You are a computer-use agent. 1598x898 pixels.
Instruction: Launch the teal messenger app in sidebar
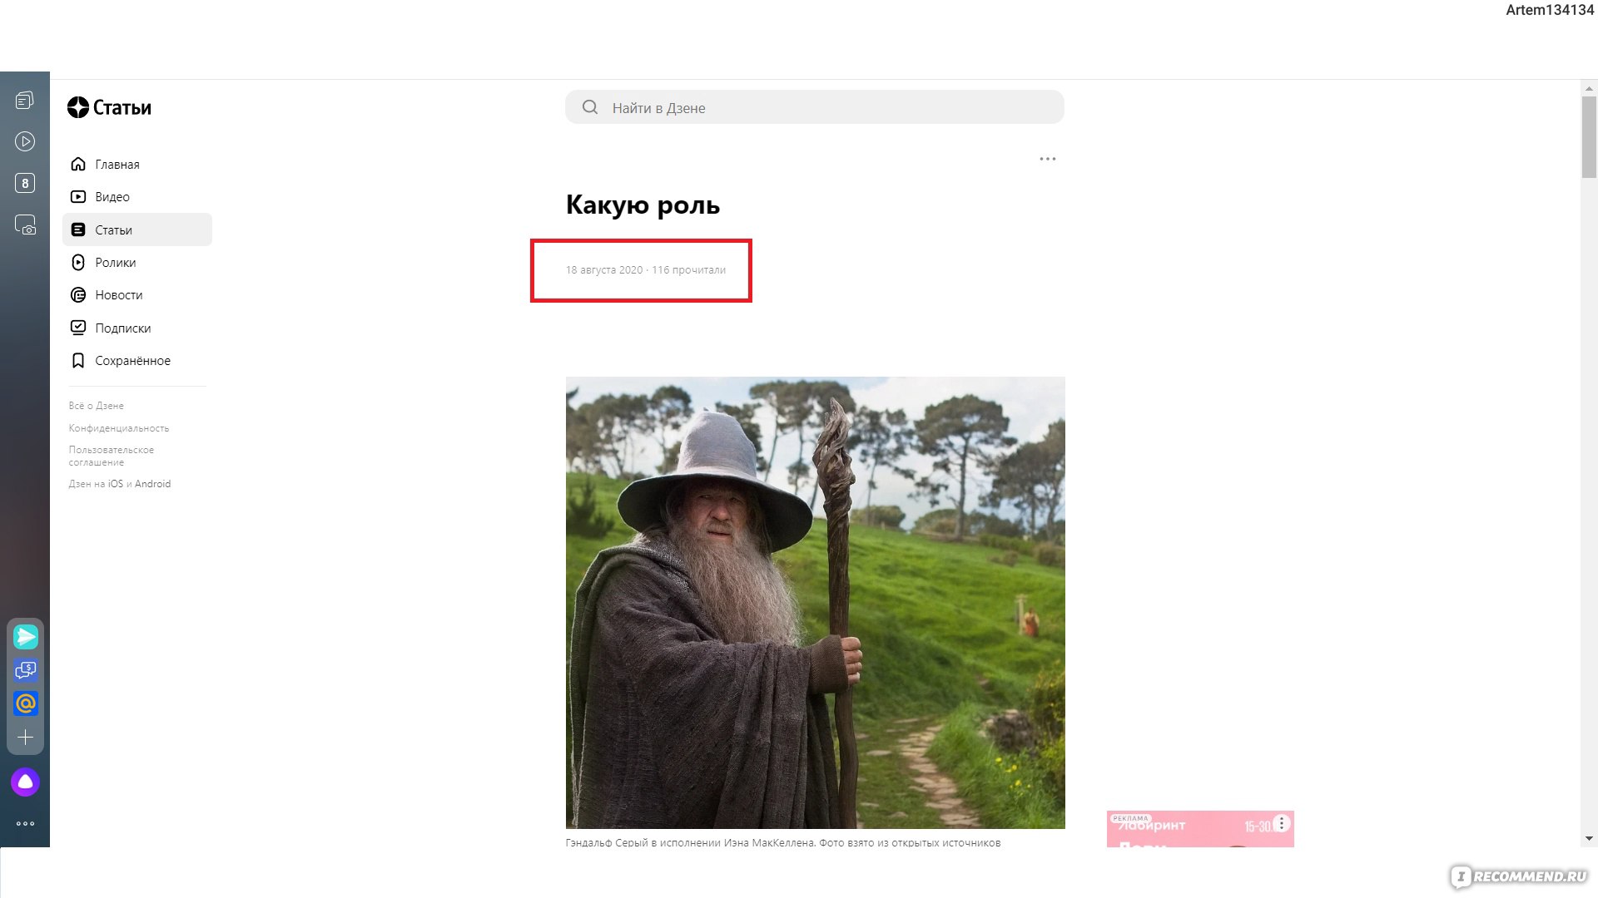[26, 637]
